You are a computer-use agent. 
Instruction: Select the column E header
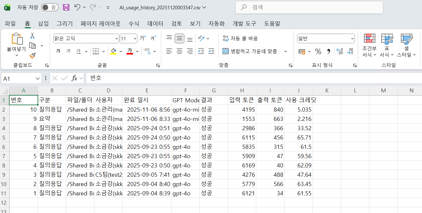147,91
